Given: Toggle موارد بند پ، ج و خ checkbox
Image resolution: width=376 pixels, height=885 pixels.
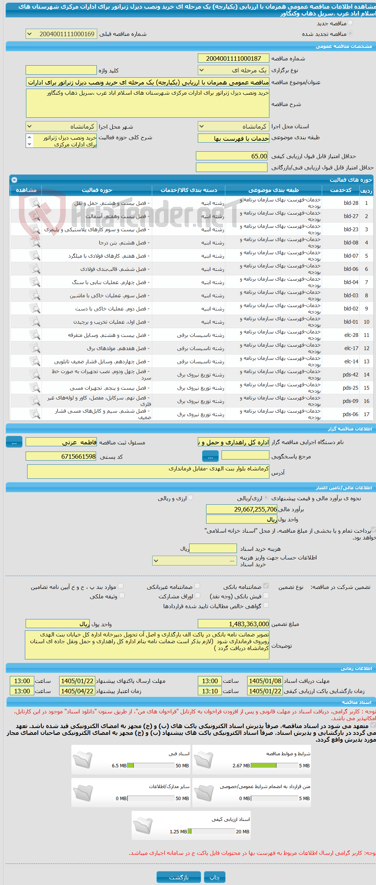Looking at the screenshot, I should pyautogui.click(x=121, y=586).
